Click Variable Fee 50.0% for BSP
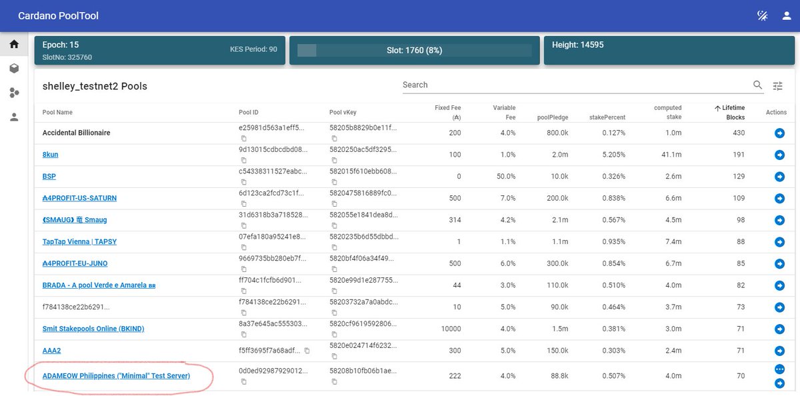 [505, 177]
